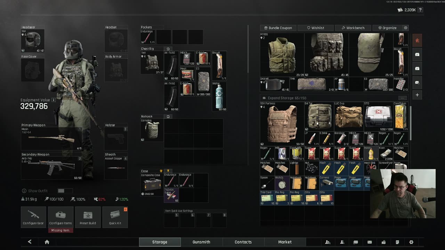Select the LUC Exp. backpack item
The height and width of the screenshot is (250, 445).
(x=348, y=116)
